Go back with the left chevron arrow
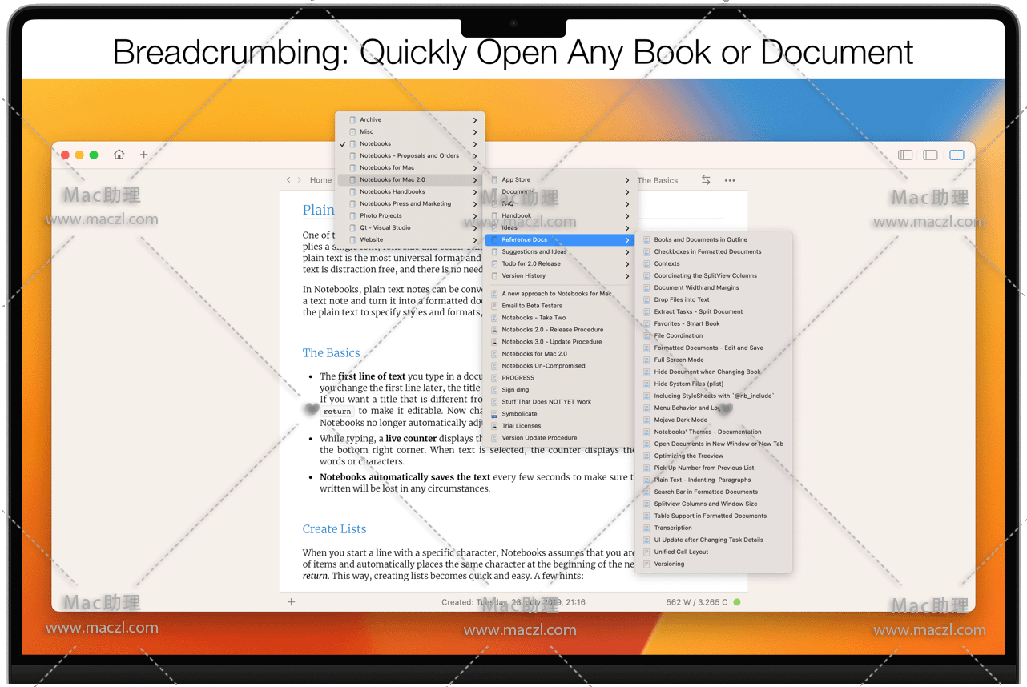 tap(288, 180)
